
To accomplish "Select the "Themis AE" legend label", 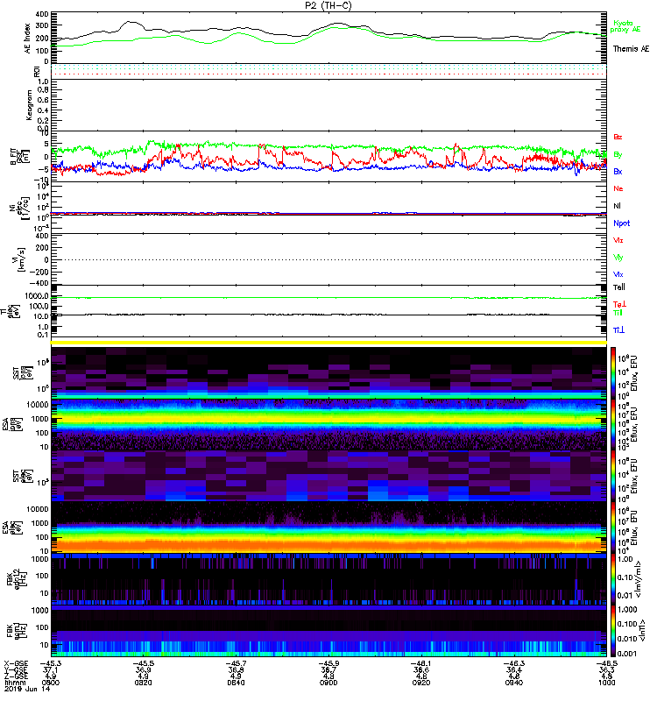I will pos(631,49).
